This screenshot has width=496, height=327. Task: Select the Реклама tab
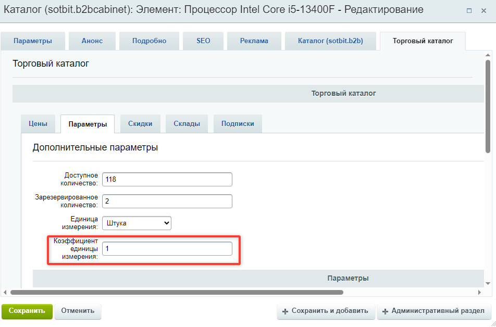pos(254,41)
